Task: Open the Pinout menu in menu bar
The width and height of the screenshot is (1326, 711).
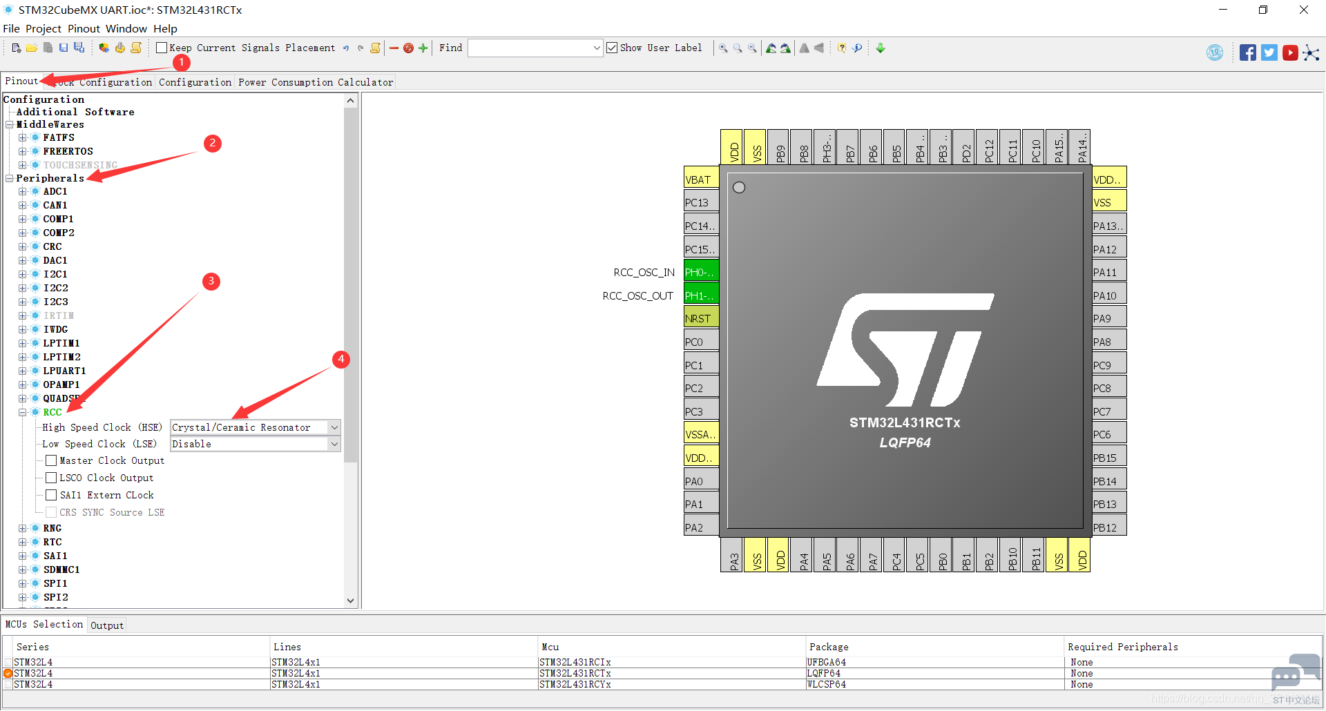Action: pos(84,28)
